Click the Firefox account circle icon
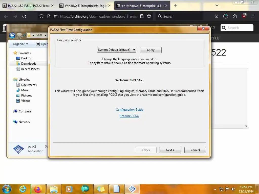This screenshot has height=194, width=259. click(225, 16)
